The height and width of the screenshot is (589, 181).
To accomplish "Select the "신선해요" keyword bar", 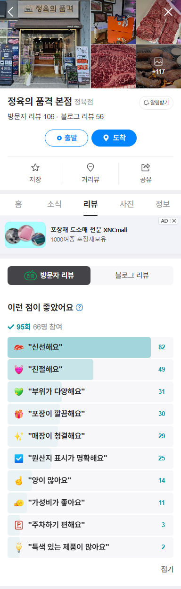I will 90,347.
